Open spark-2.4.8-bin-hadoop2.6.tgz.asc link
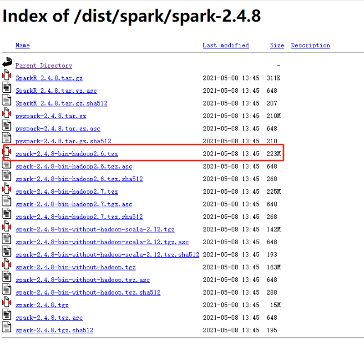The width and height of the screenshot is (364, 351). (x=74, y=166)
